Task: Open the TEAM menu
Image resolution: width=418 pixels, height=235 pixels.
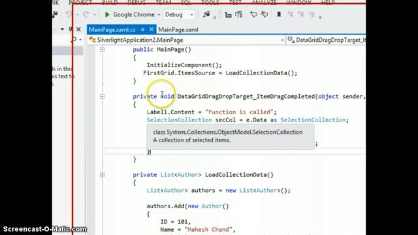Action: click(x=163, y=3)
